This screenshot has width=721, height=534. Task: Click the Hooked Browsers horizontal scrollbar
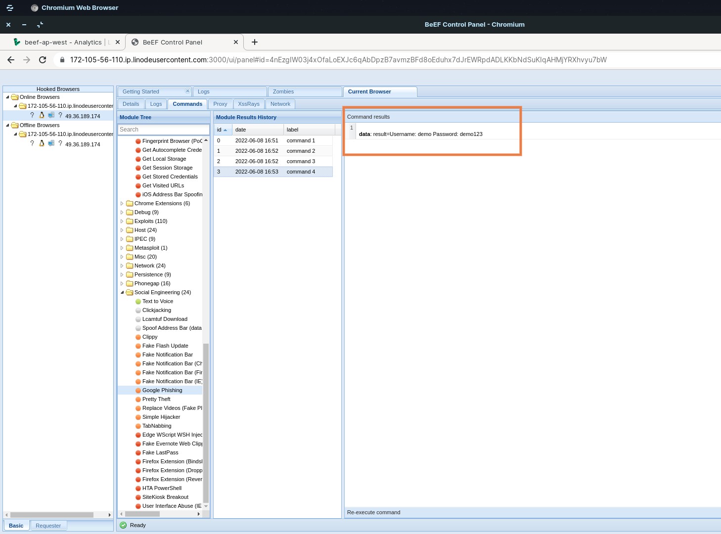click(x=52, y=515)
